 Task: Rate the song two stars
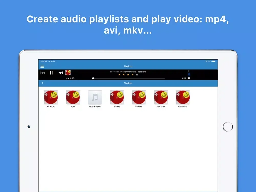[124, 74]
